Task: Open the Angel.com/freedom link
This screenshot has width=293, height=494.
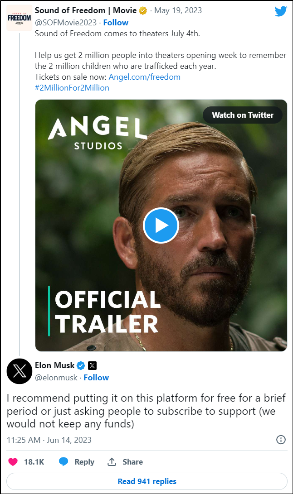Action: click(144, 77)
